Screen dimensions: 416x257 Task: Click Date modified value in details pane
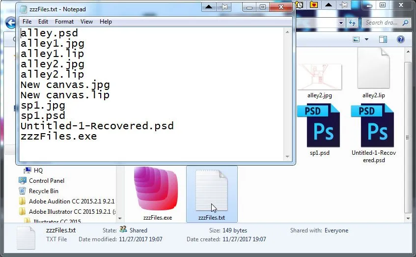140,239
